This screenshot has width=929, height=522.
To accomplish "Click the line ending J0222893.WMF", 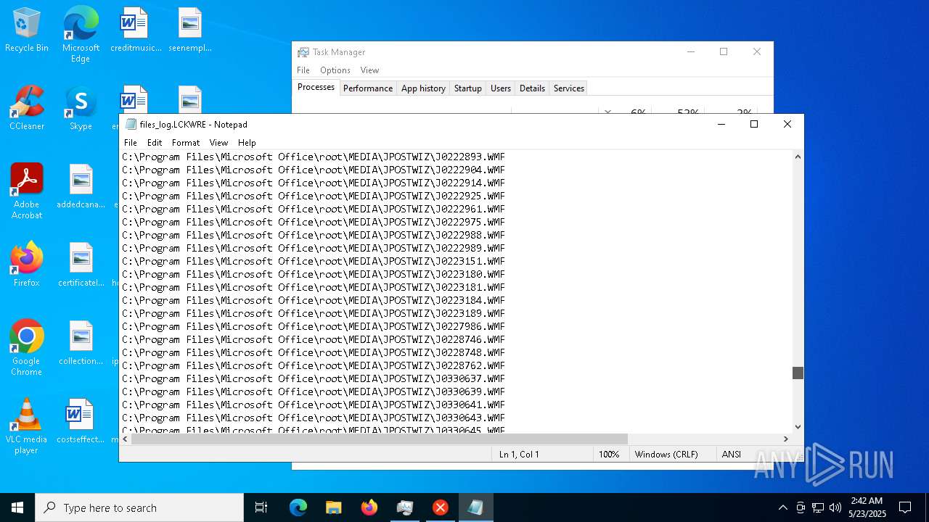I will [x=314, y=157].
